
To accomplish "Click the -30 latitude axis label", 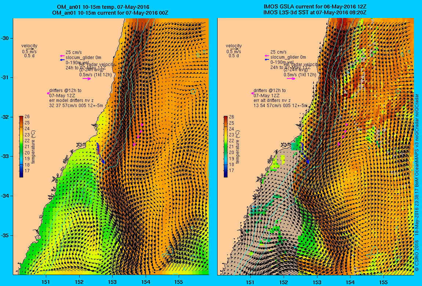I will click(5, 38).
